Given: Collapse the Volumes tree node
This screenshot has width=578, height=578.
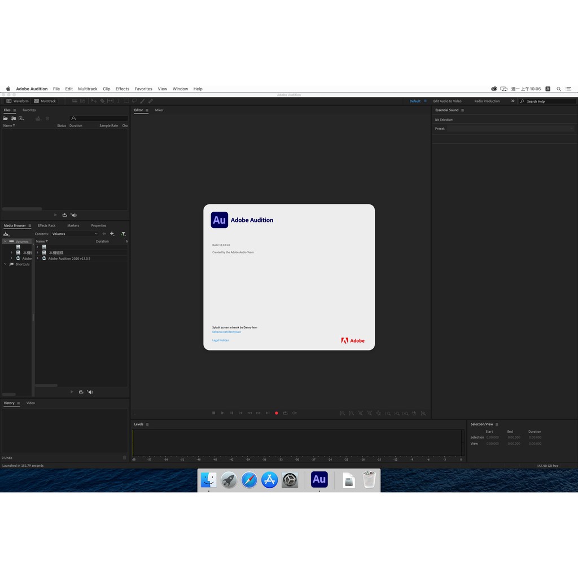Looking at the screenshot, I should pyautogui.click(x=5, y=242).
